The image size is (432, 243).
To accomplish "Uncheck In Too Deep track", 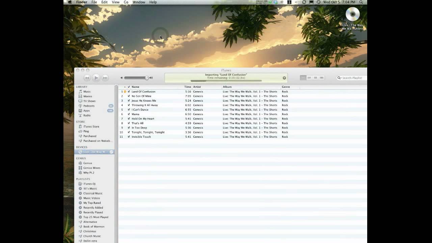I will (129, 128).
